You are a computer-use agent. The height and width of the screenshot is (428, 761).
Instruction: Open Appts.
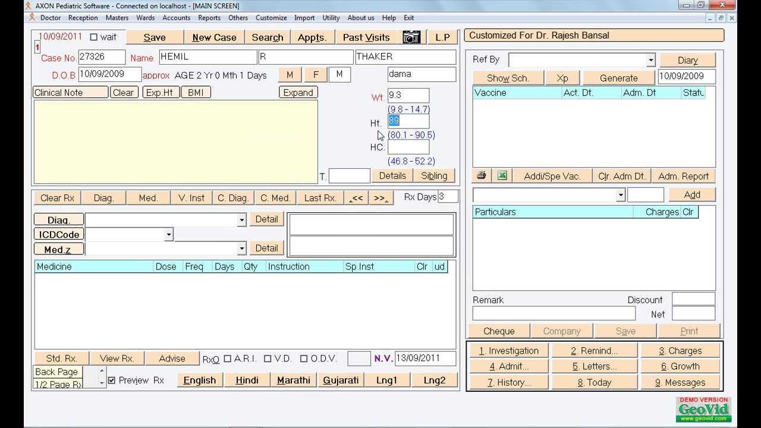312,37
